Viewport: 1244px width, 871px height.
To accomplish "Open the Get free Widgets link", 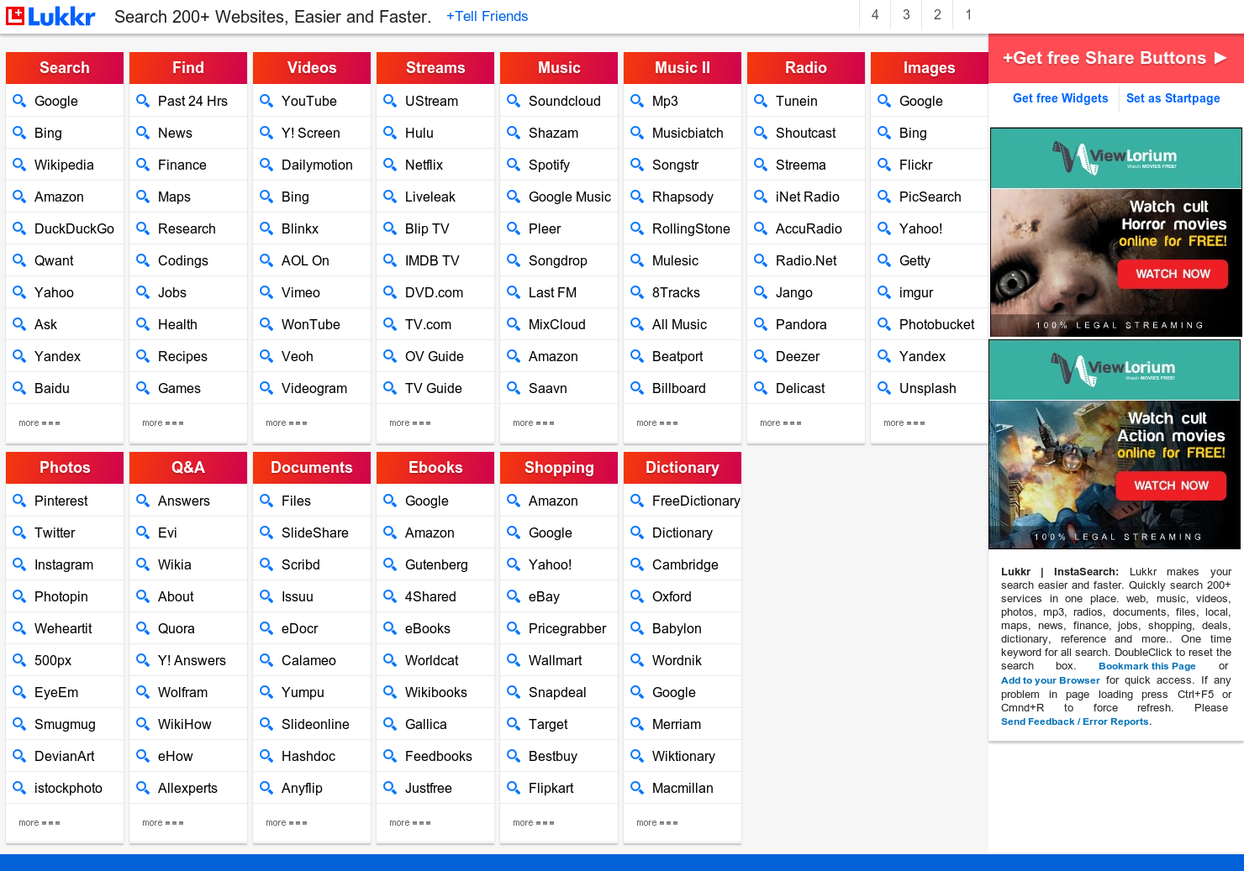I will tap(1060, 98).
